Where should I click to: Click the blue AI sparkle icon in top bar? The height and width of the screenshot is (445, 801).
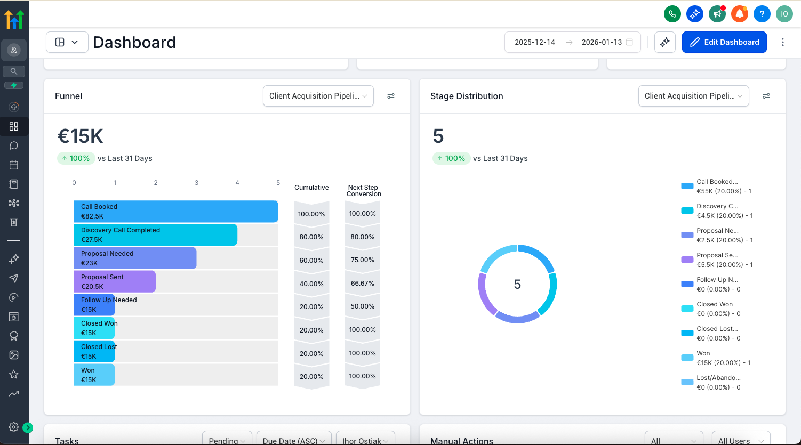click(695, 14)
